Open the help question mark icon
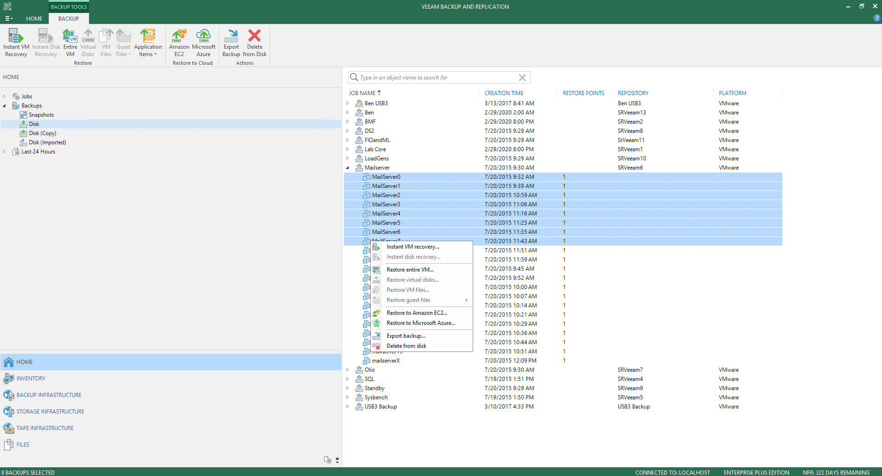882x476 pixels. (x=876, y=18)
